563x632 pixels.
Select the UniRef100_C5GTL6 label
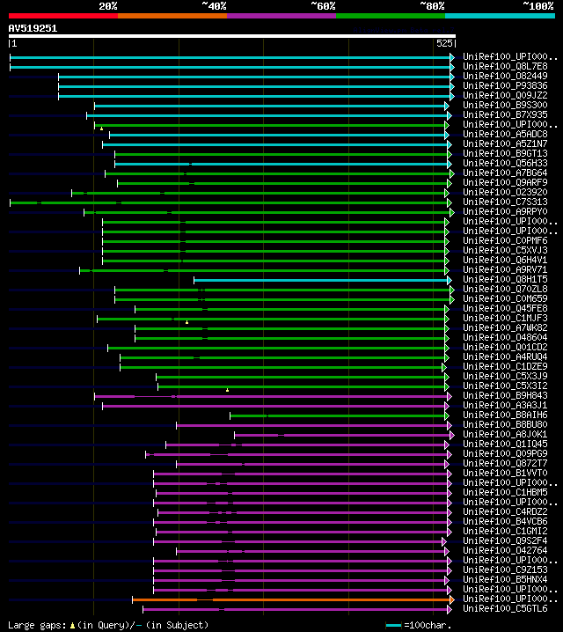[x=505, y=608]
